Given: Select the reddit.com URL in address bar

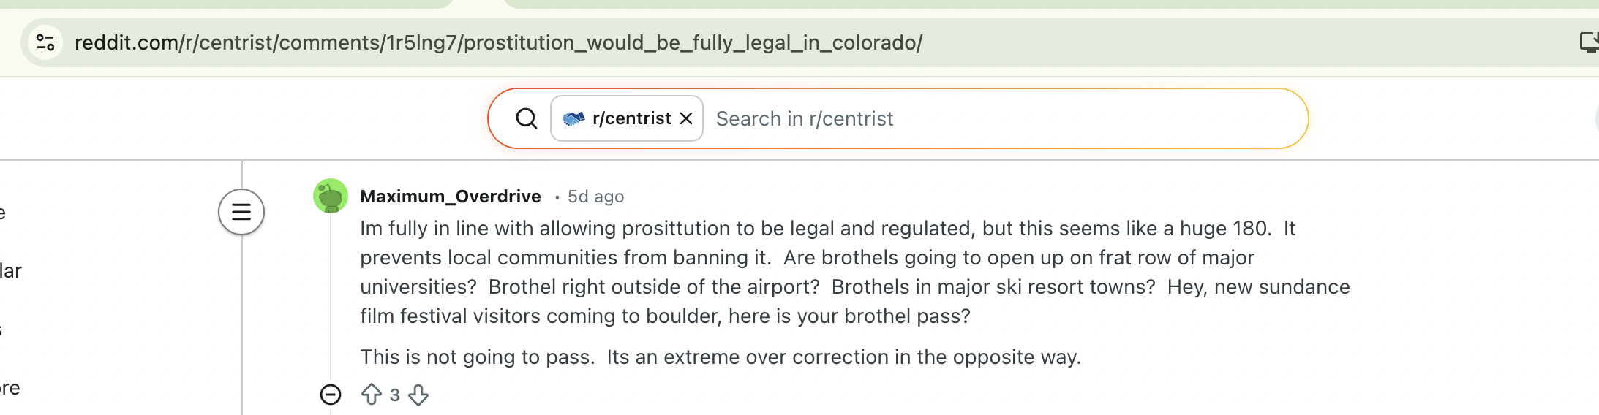Looking at the screenshot, I should pos(497,42).
